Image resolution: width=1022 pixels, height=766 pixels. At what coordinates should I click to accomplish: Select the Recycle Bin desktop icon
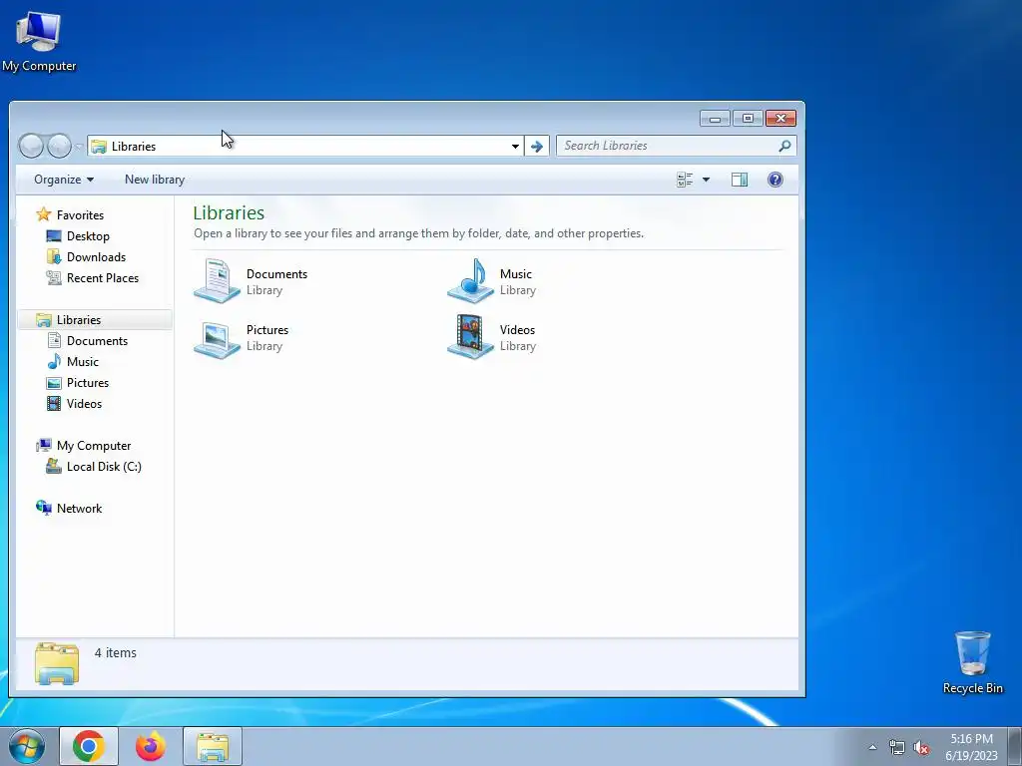972,662
